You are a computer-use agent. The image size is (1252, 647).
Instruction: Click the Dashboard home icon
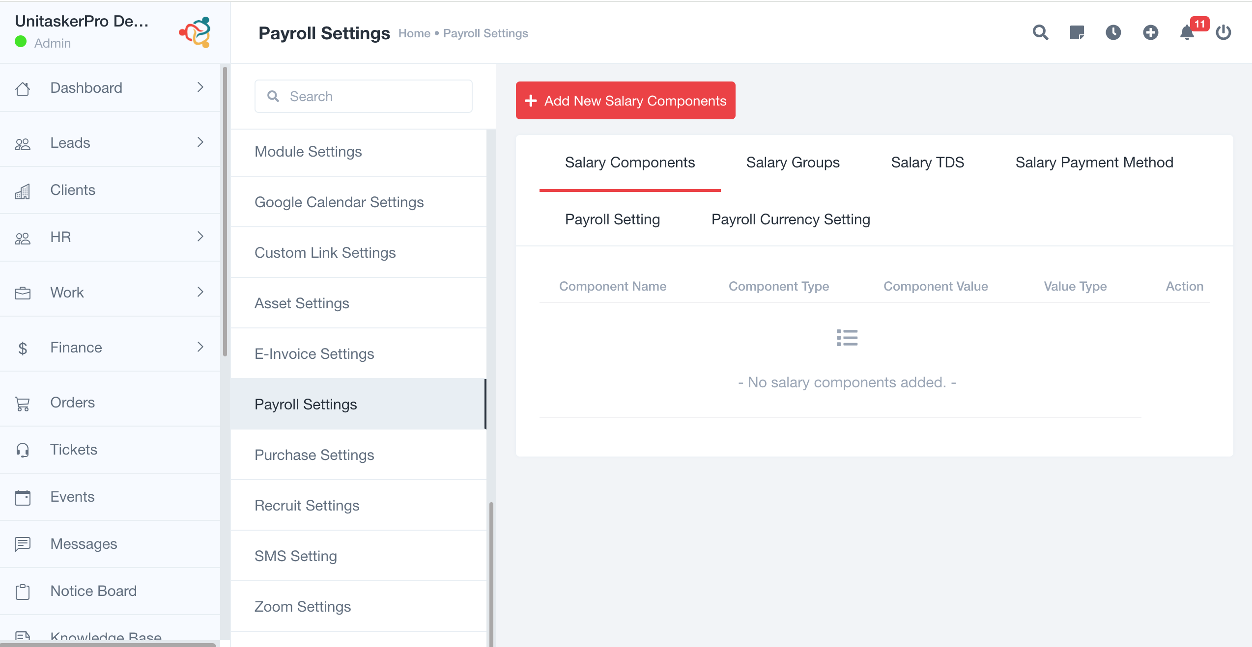click(23, 88)
